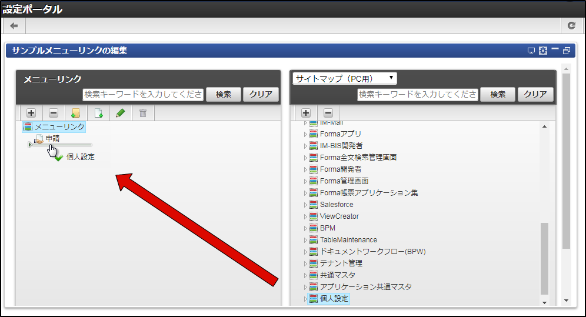Image resolution: width=586 pixels, height=317 pixels.
Task: Click the sitemap tree vertical scrollbar thumb
Action: (x=544, y=259)
